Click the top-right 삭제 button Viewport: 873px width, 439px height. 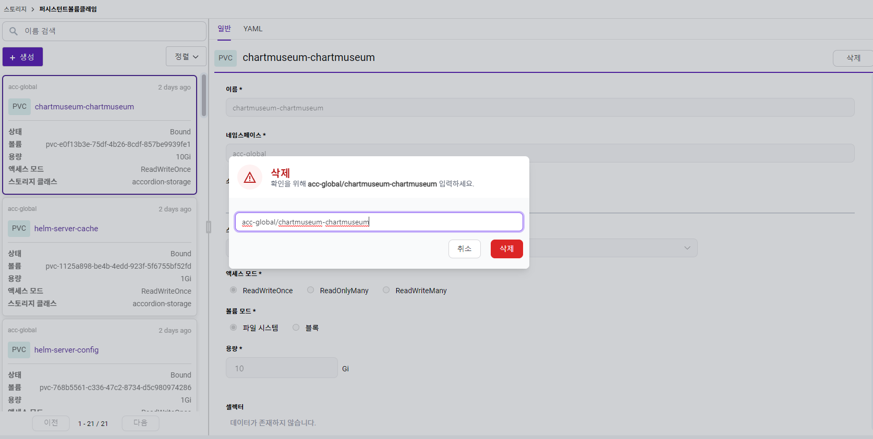(853, 58)
